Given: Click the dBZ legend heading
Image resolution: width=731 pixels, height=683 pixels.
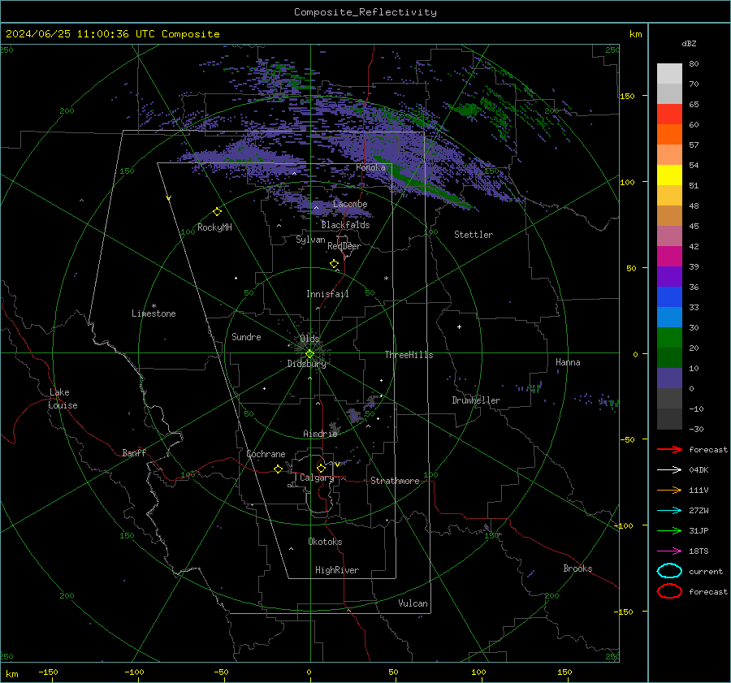Looking at the screenshot, I should click(689, 44).
